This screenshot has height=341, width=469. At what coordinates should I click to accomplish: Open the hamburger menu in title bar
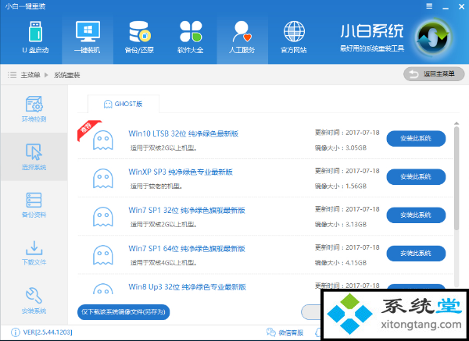tap(429, 6)
